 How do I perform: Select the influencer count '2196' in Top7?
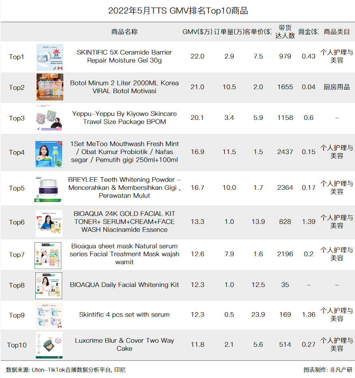point(285,254)
